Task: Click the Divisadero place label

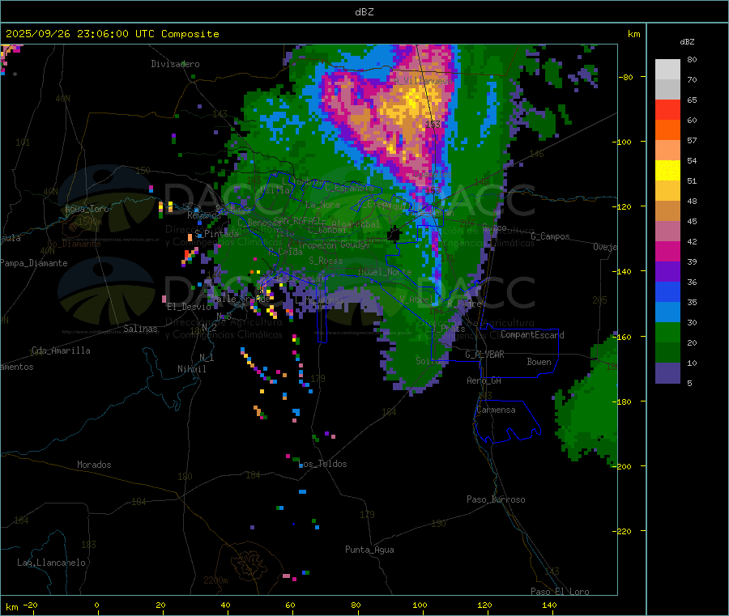Action: pyautogui.click(x=175, y=64)
